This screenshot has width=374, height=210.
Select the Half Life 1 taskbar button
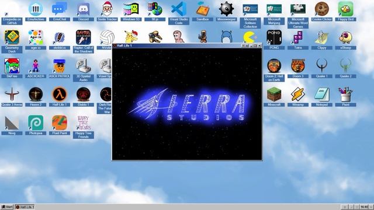tap(25, 207)
